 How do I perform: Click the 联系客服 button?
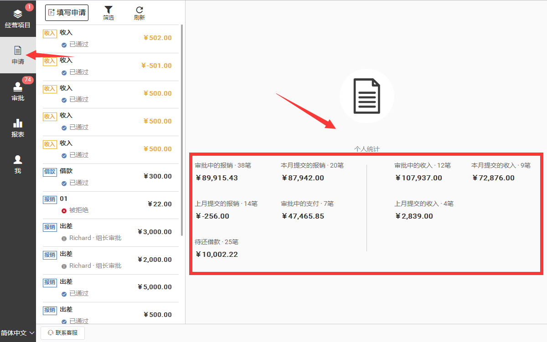(63, 333)
